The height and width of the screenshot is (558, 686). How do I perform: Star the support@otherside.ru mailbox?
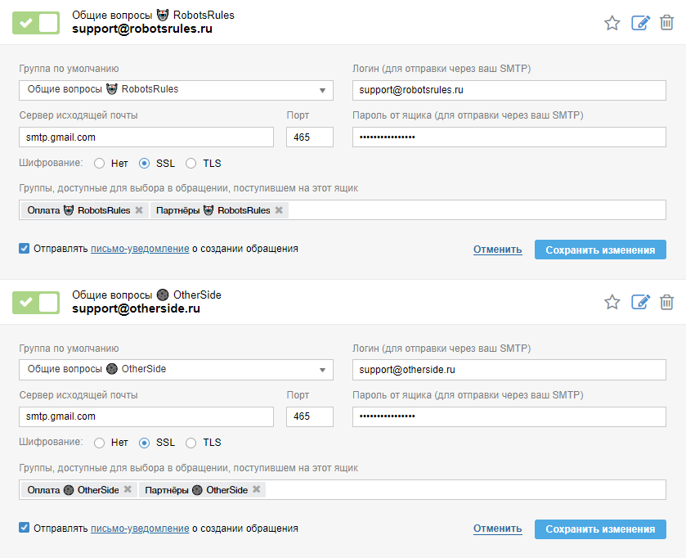coord(612,303)
